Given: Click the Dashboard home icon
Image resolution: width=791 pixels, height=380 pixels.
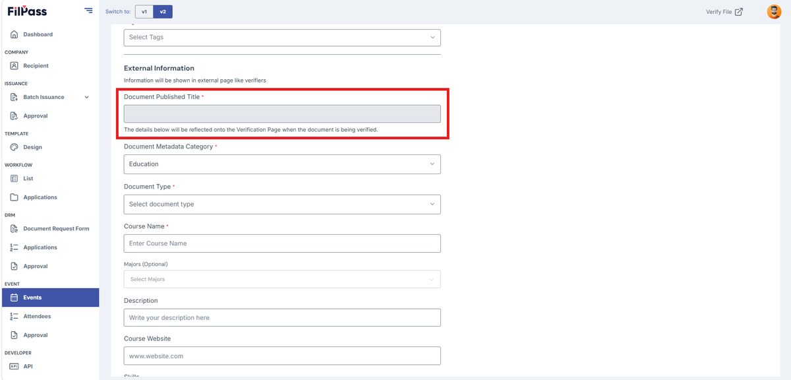Looking at the screenshot, I should pyautogui.click(x=15, y=34).
